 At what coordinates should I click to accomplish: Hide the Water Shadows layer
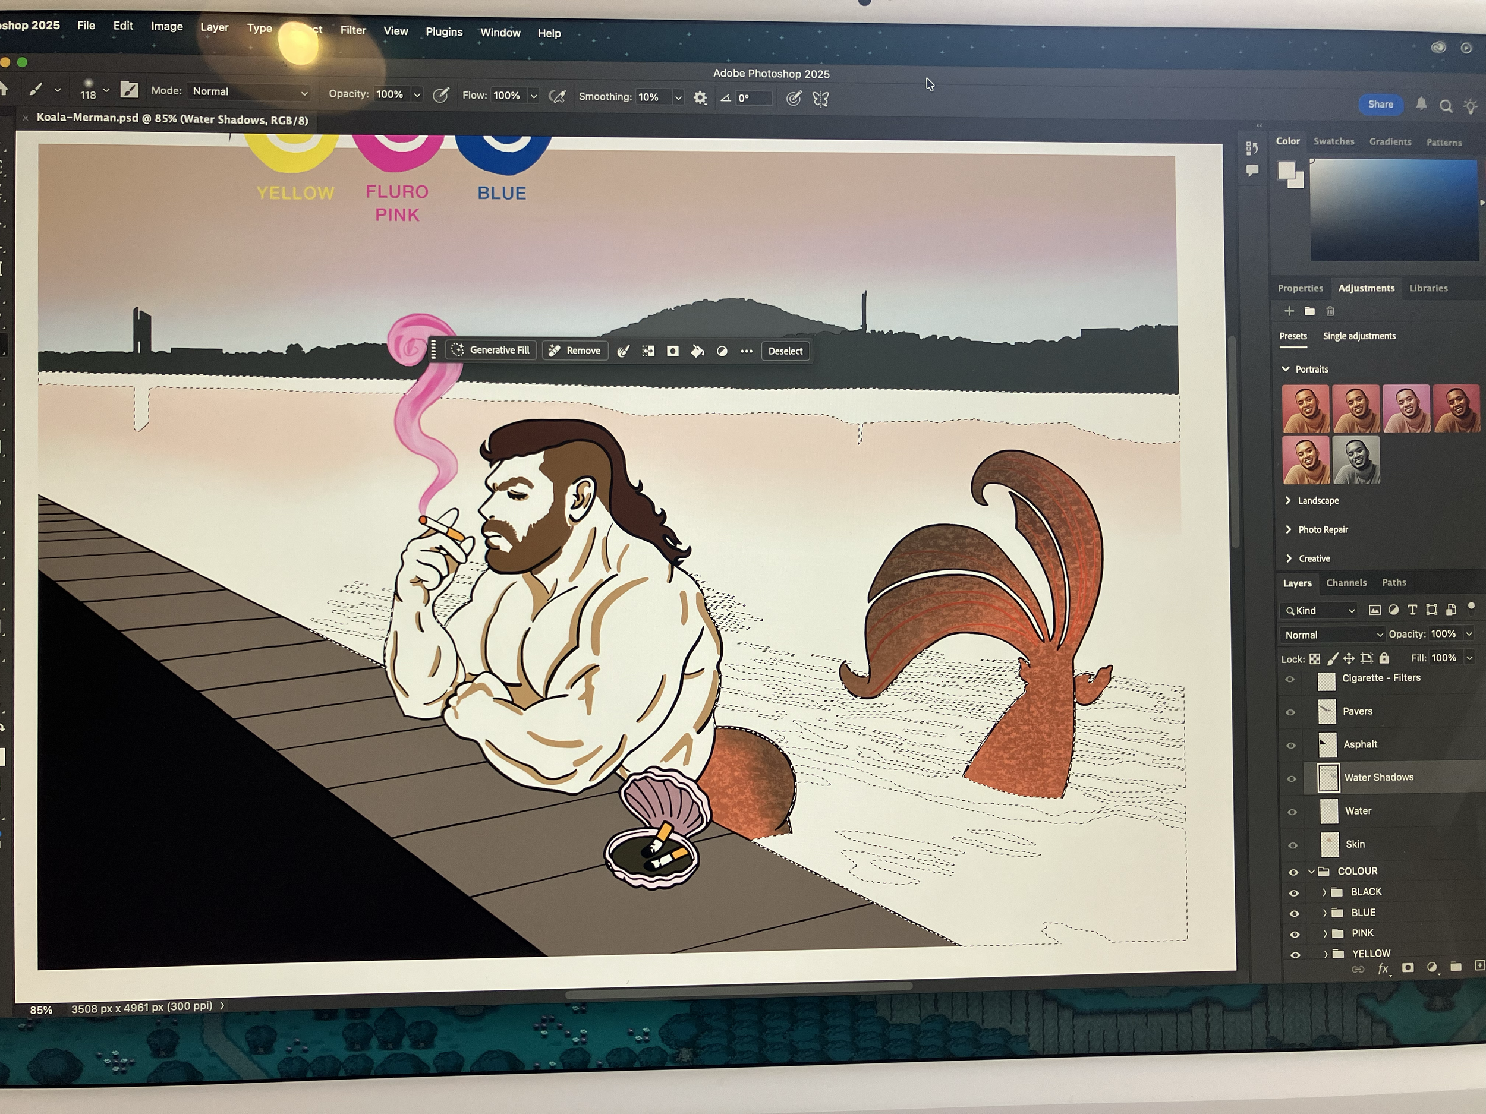coord(1290,778)
